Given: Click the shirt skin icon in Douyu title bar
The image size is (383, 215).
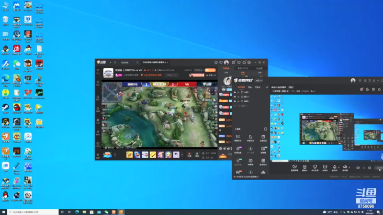Looking at the screenshot, I should coord(239,63).
